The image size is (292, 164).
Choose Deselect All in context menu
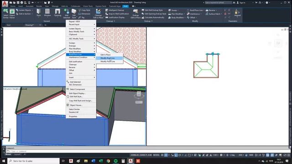81,112
